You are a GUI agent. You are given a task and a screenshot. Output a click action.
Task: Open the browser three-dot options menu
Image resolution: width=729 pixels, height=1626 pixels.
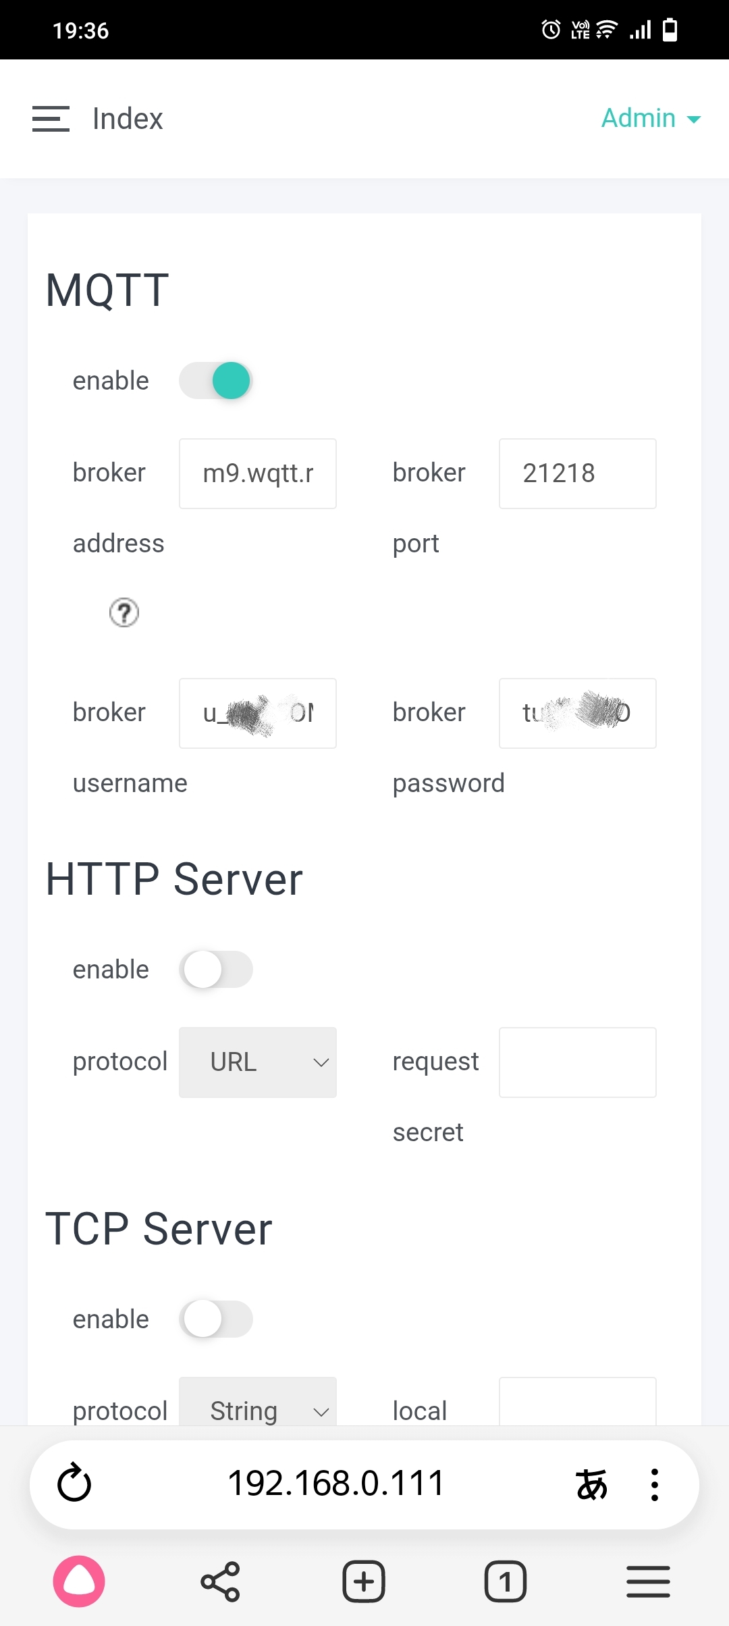[654, 1484]
